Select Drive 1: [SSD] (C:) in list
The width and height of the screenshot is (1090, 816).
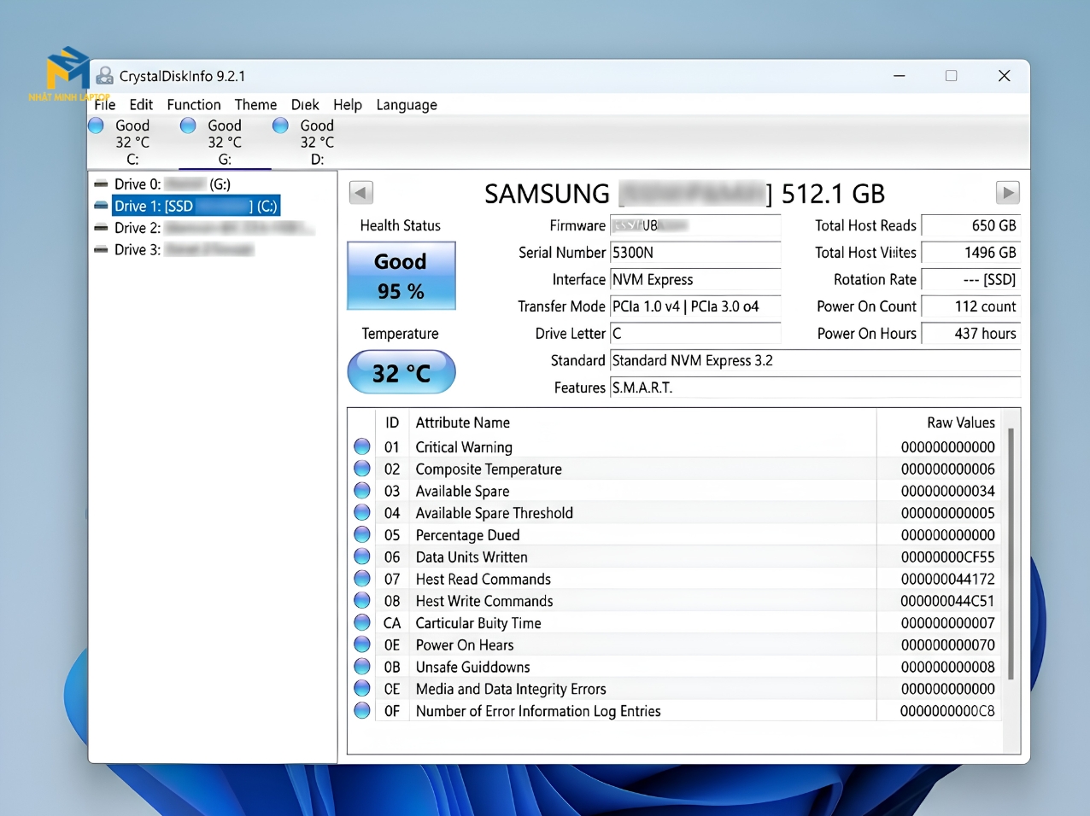point(196,207)
